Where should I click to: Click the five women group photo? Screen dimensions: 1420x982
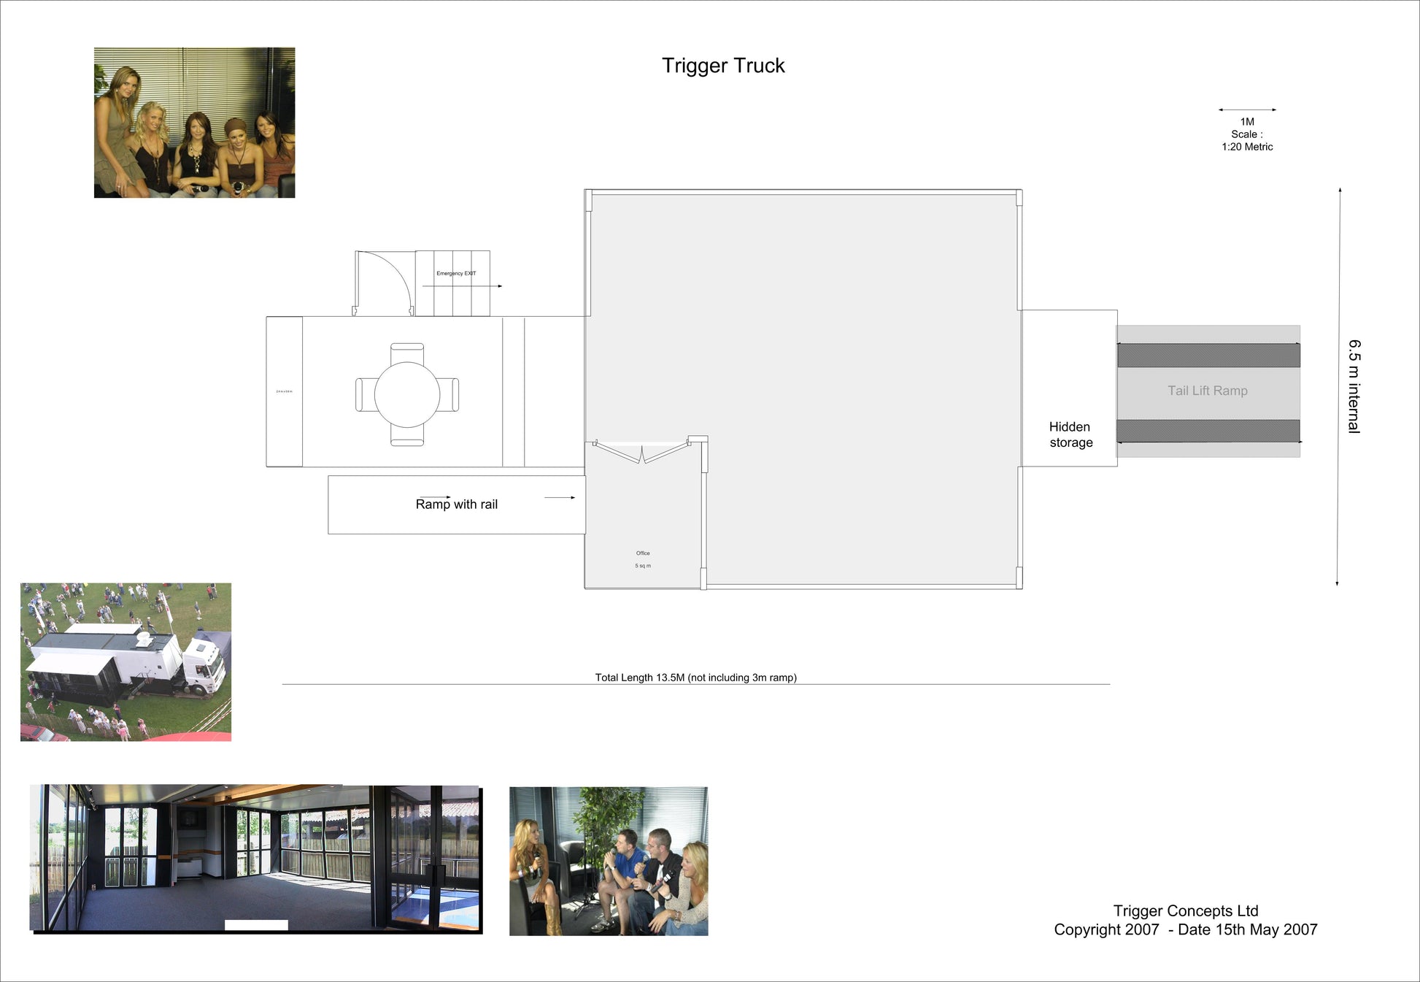tap(194, 123)
